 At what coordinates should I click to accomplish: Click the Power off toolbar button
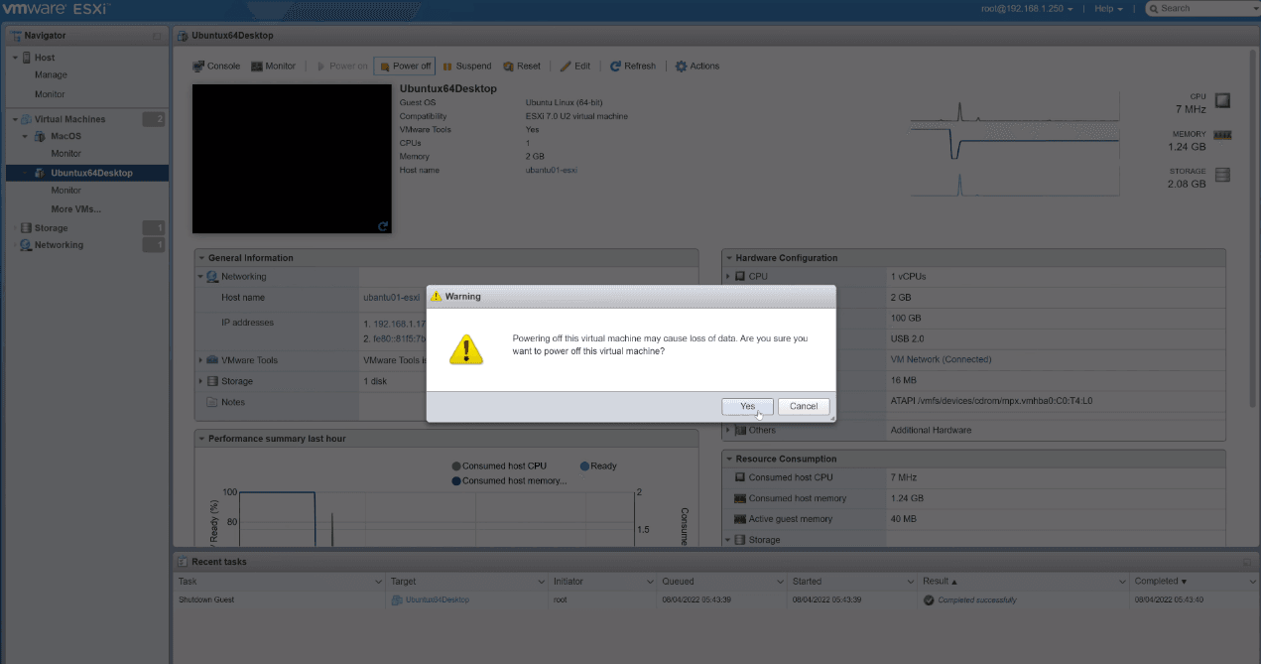[x=405, y=66]
